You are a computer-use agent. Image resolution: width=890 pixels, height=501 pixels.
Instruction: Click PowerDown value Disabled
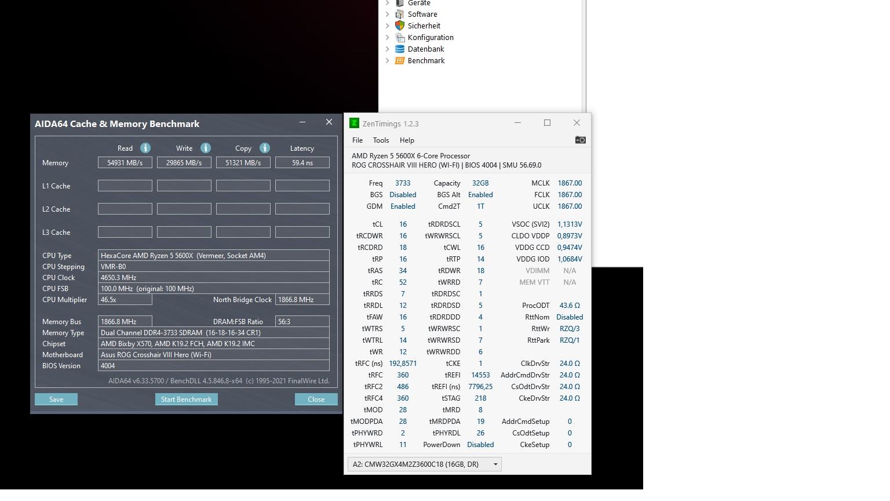(480, 444)
